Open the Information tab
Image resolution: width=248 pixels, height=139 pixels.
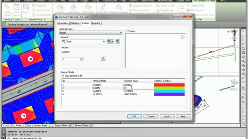[x=63, y=23]
